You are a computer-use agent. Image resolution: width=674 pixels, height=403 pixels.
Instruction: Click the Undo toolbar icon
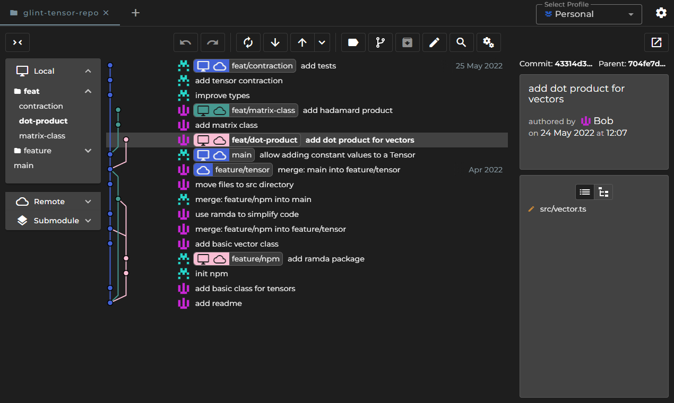(186, 42)
